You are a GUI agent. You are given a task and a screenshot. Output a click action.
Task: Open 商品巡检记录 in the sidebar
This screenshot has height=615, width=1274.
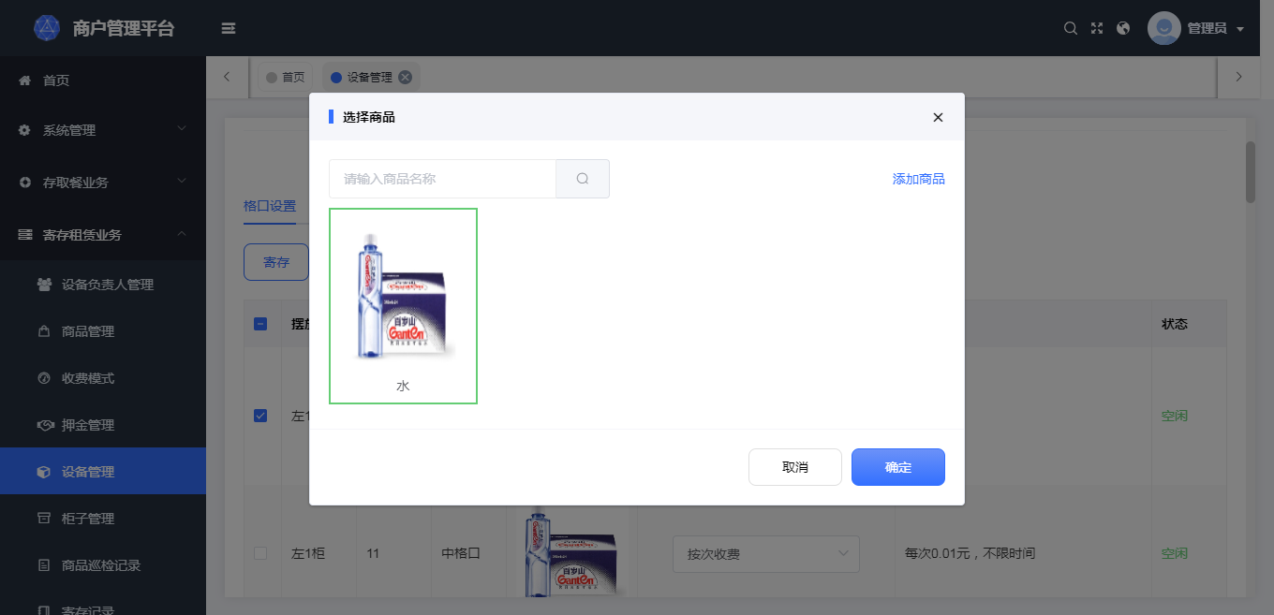(x=103, y=564)
